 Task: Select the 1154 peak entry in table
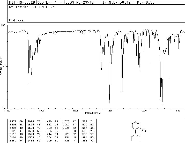click(x=52, y=137)
